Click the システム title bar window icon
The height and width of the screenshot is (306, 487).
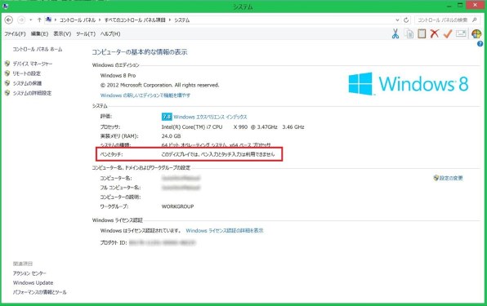click(x=5, y=7)
